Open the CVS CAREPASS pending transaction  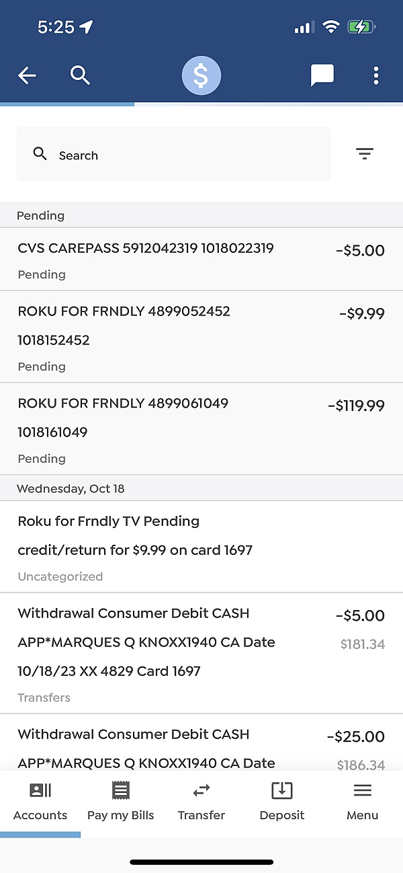pos(201,260)
